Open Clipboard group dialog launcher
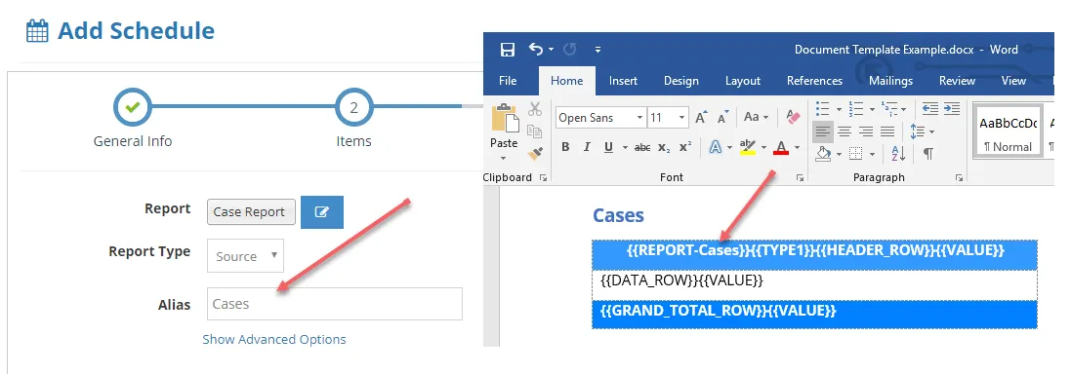This screenshot has height=374, width=1071. (x=543, y=178)
